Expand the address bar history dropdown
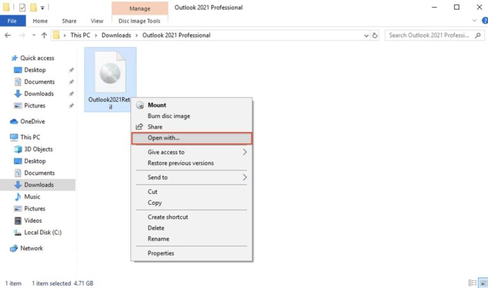The height and width of the screenshot is (288, 488). (366, 36)
